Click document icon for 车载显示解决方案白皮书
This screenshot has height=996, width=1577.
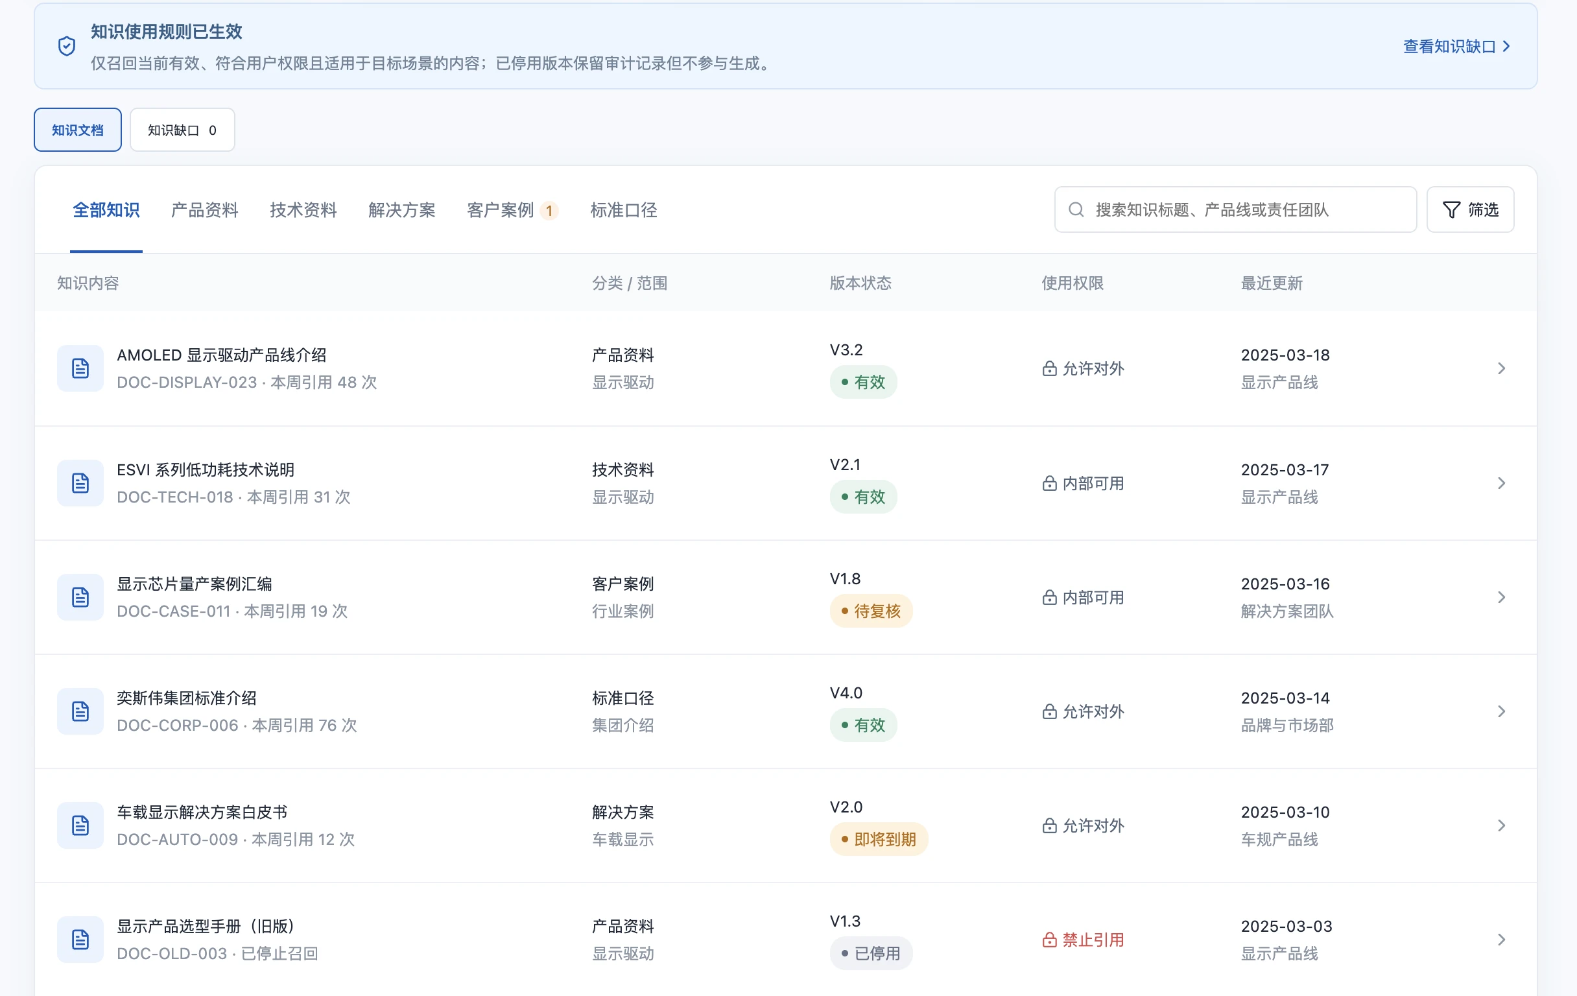pyautogui.click(x=80, y=825)
